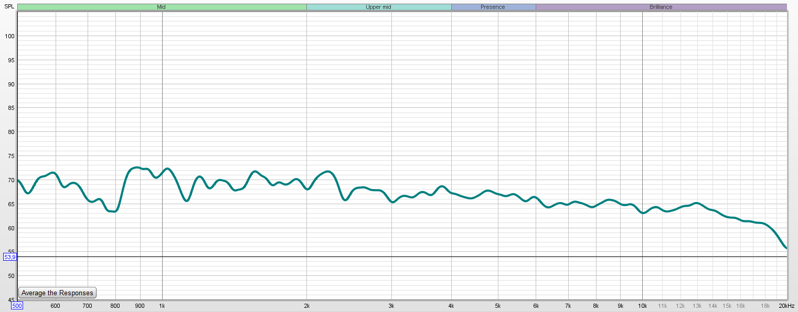Click the 2k frequency axis label
The width and height of the screenshot is (798, 312).
pos(307,306)
